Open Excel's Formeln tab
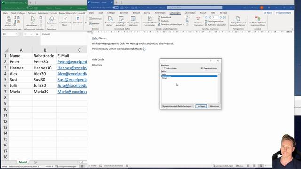Viewport: 301px width, 169px height. [53, 13]
